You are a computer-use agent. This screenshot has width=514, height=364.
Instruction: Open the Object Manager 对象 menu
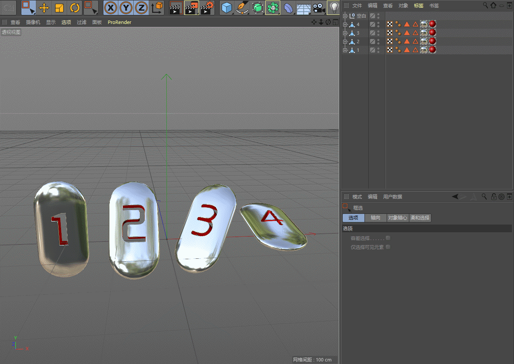click(403, 6)
